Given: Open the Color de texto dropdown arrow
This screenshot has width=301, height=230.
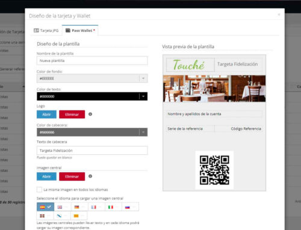Looking at the screenshot, I should click(x=143, y=96).
